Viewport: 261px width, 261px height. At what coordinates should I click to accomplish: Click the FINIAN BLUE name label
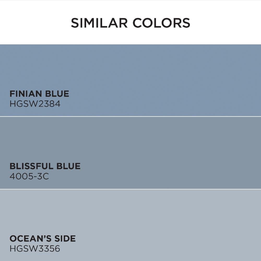tap(39, 94)
